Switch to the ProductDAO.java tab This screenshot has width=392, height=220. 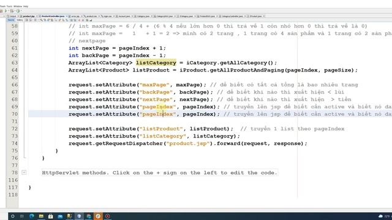[207, 16]
